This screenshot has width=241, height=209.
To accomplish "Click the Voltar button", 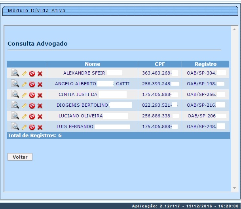I will 20,157.
